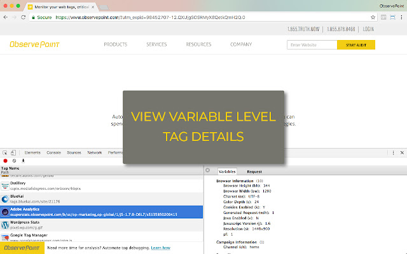This screenshot has height=254, width=407.
Task: Bookmark page with the star icon
Action: pyautogui.click(x=373, y=17)
